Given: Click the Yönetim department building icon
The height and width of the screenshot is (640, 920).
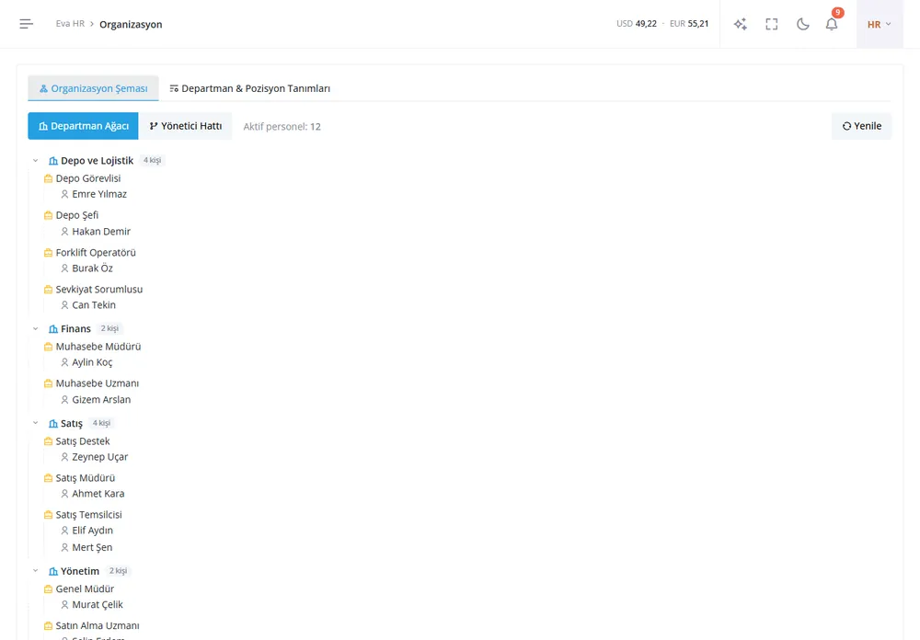Looking at the screenshot, I should (53, 571).
